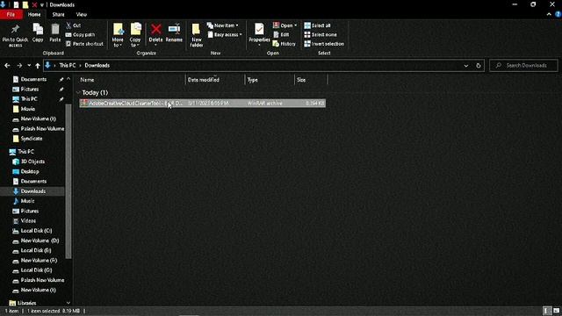
Task: Delete the selected file
Action: coord(156,34)
